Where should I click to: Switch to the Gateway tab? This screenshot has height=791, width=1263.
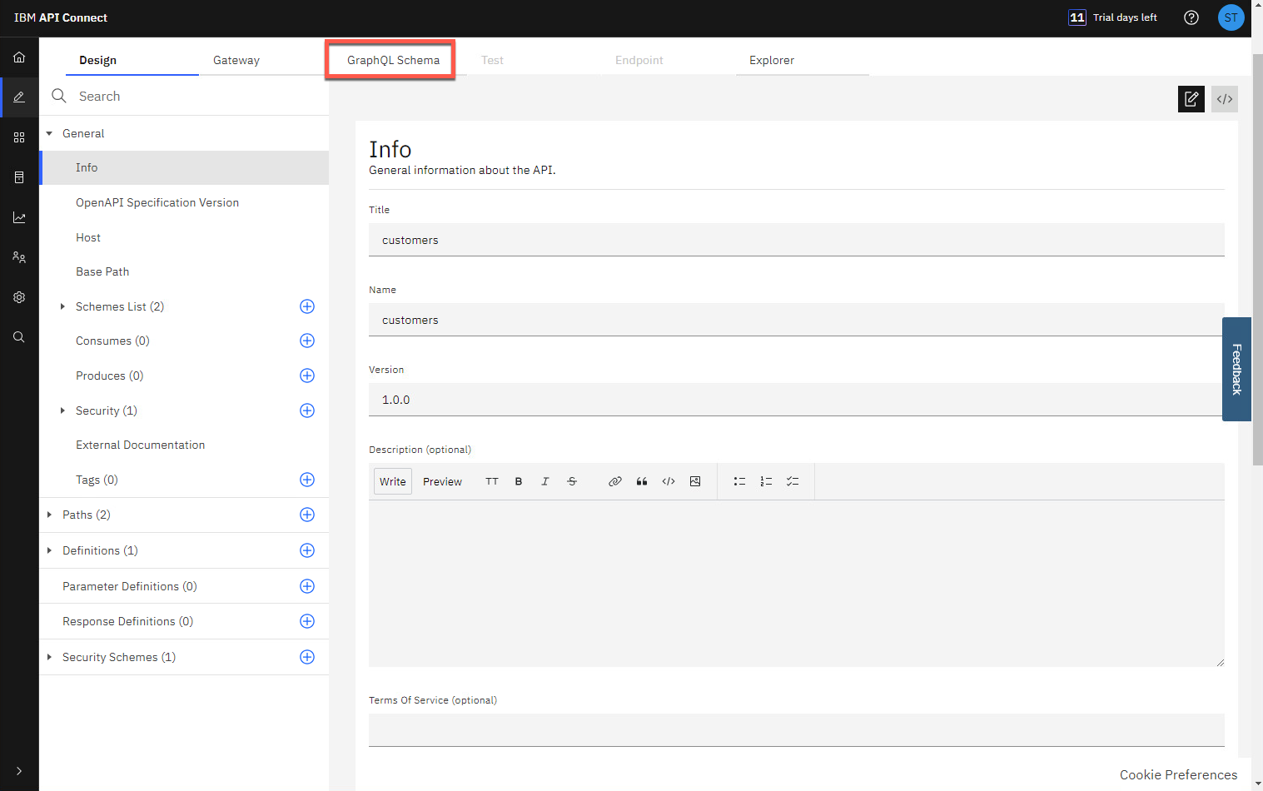tap(236, 60)
